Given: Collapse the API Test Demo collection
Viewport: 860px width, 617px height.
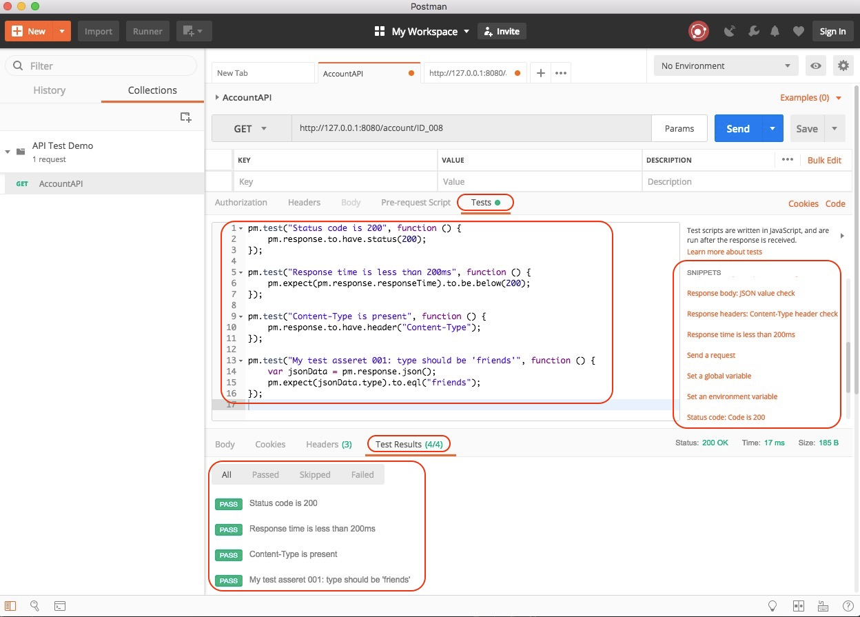Looking at the screenshot, I should point(8,152).
